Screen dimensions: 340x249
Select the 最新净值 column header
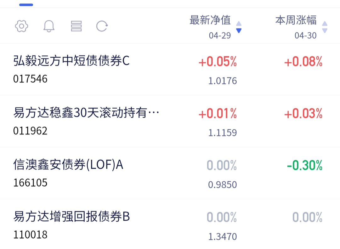pos(210,21)
